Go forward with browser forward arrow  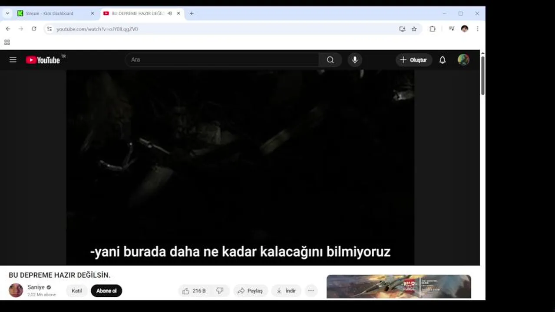21,29
